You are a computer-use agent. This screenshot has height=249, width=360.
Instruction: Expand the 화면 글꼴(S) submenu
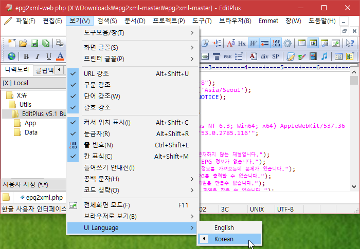(133, 48)
